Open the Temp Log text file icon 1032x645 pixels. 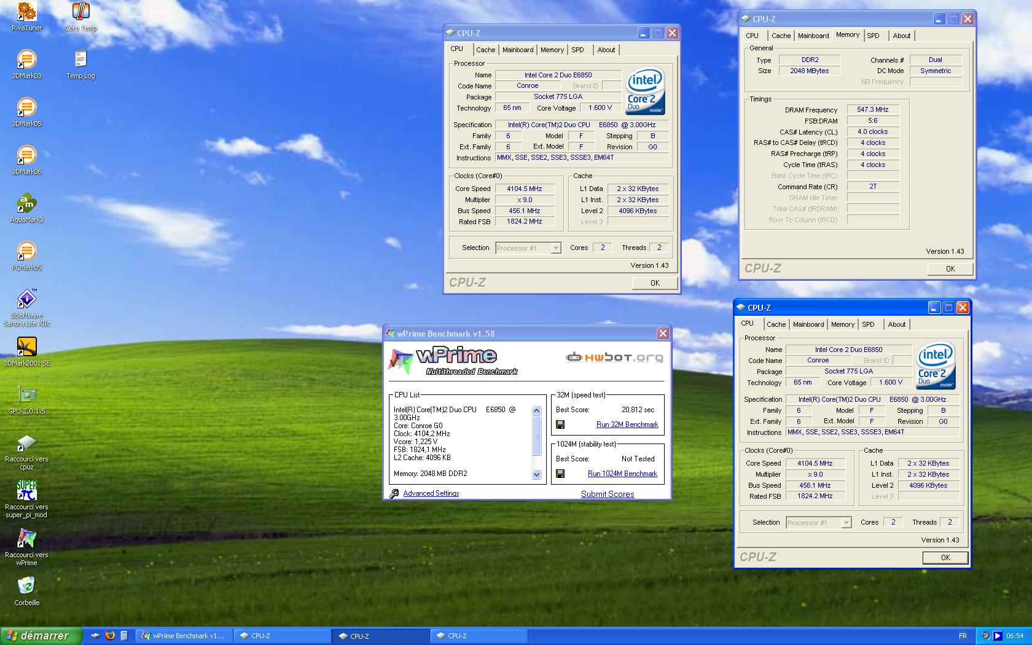tap(80, 64)
